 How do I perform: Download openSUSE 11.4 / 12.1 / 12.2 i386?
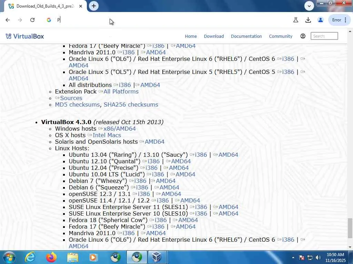(163, 200)
